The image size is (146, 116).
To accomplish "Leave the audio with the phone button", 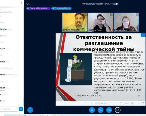I will point(100,110).
